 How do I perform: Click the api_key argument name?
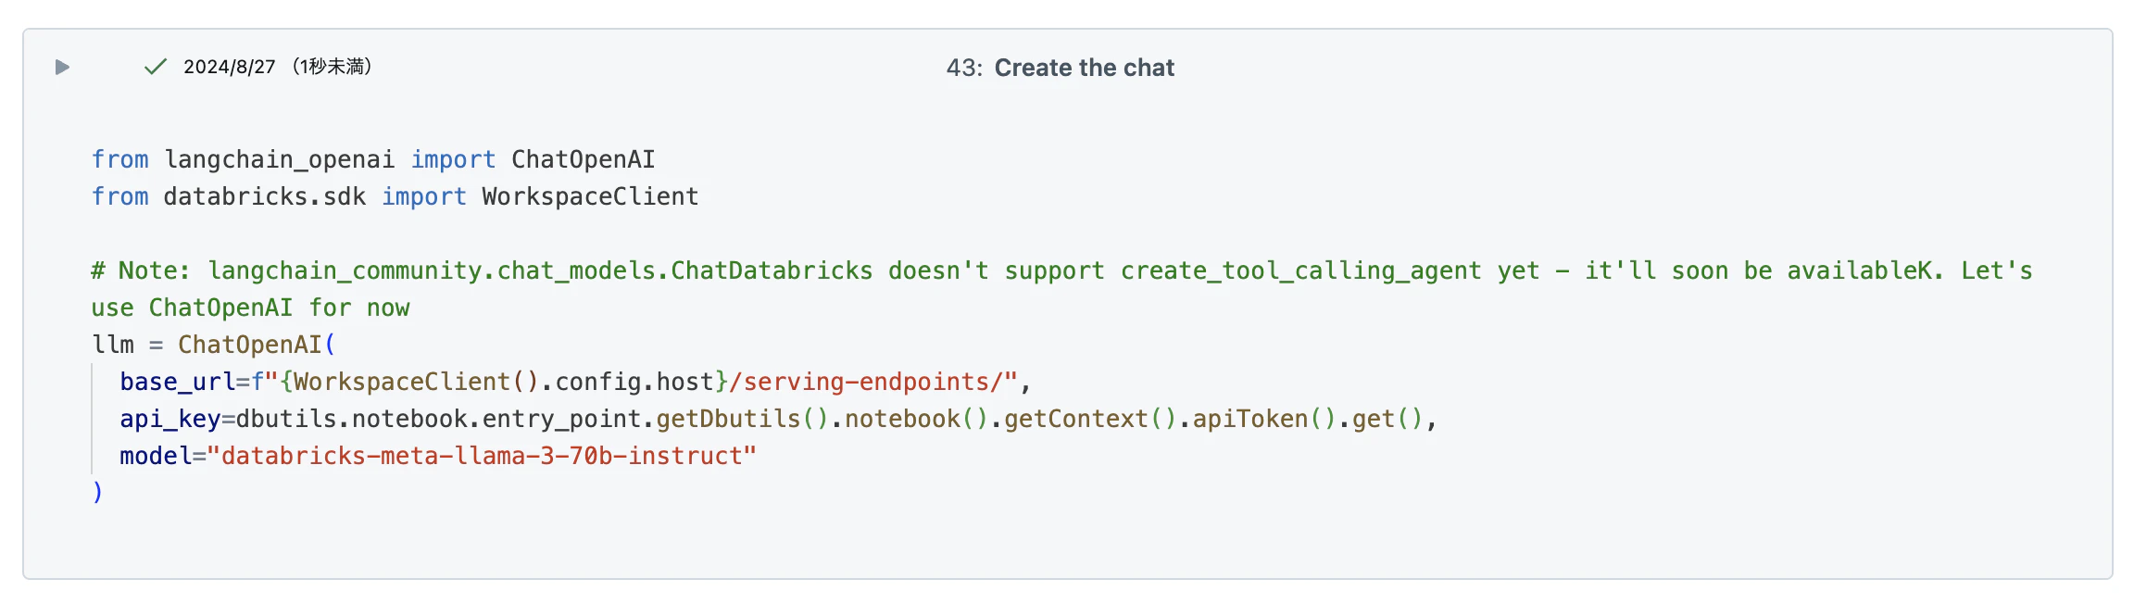tap(169, 419)
